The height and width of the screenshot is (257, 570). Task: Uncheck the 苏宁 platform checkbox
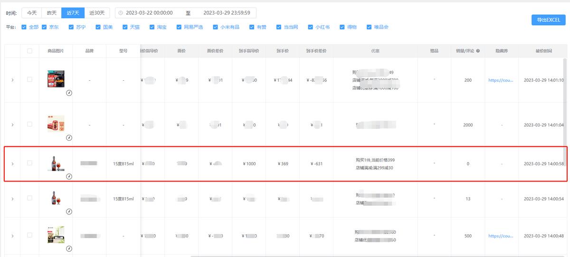pos(71,27)
